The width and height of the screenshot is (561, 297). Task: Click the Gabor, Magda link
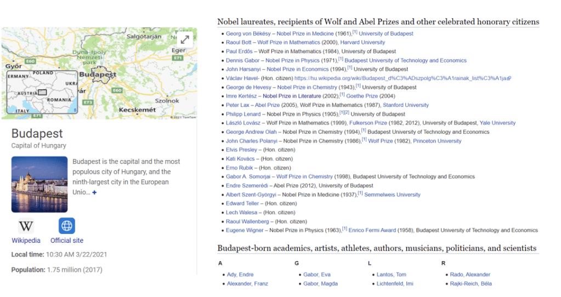pos(320,284)
